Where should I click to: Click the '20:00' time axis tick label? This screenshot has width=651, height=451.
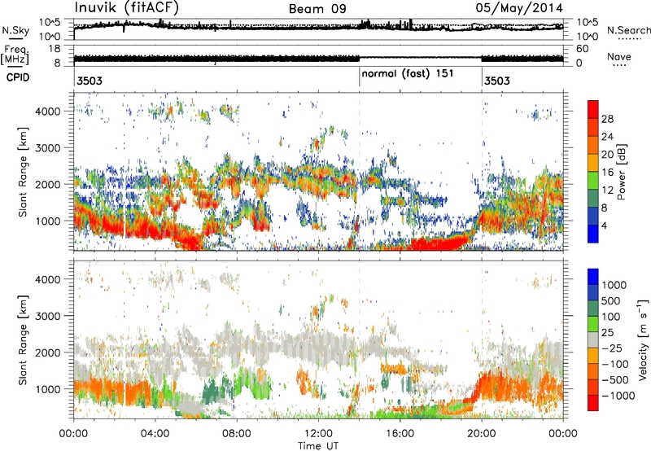pyautogui.click(x=482, y=434)
